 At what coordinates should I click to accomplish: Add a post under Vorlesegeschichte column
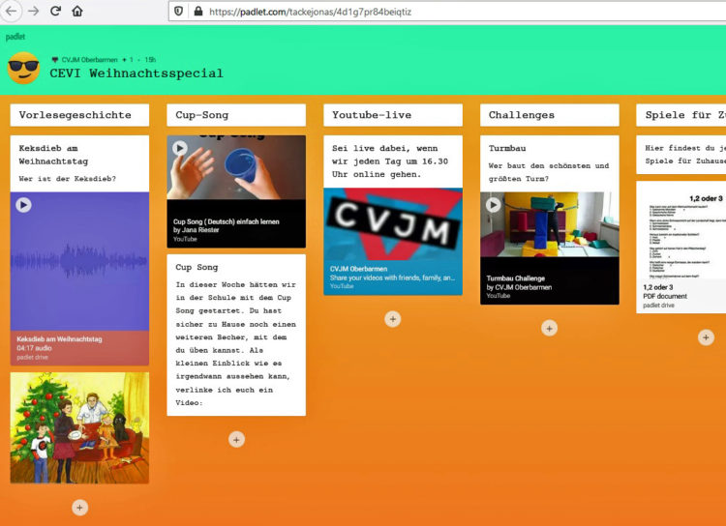pos(79,508)
